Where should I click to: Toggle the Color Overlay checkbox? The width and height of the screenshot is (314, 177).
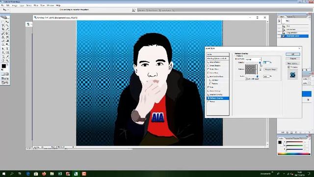[208, 91]
